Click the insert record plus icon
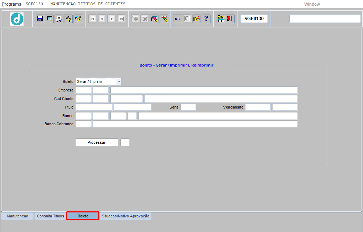This screenshot has height=232, width=363. [x=135, y=19]
